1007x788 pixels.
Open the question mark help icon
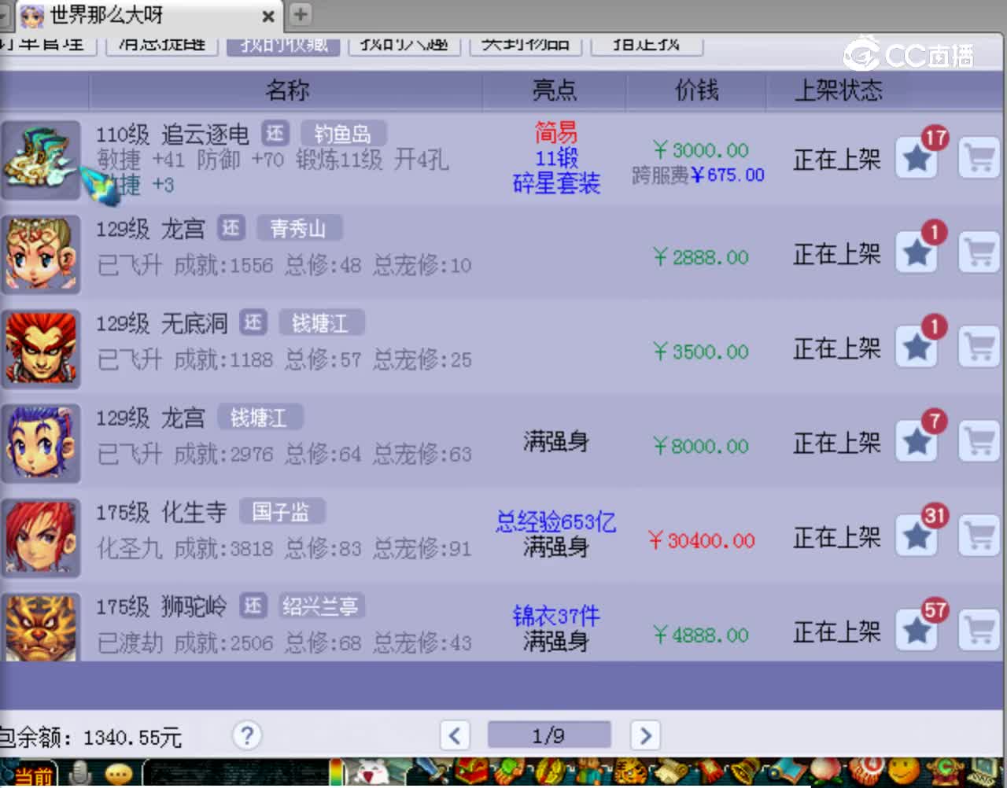pyautogui.click(x=246, y=735)
